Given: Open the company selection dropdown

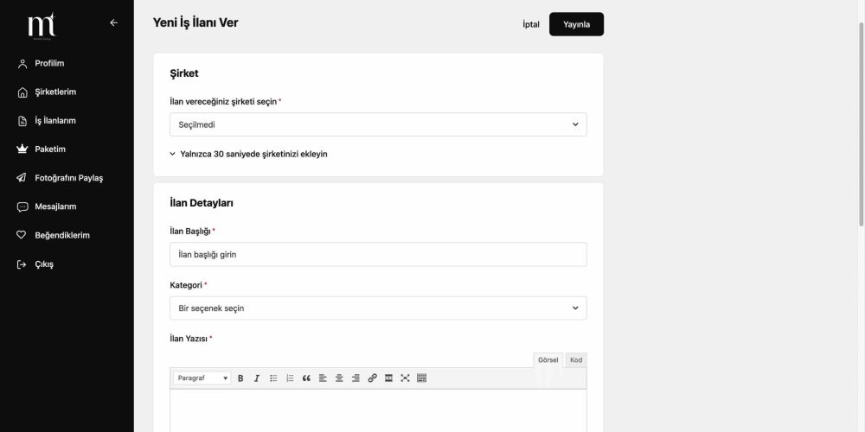Looking at the screenshot, I should click(378, 124).
